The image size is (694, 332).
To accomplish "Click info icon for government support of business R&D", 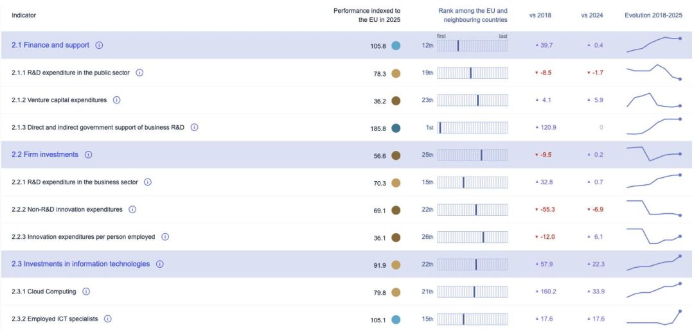I will (194, 127).
